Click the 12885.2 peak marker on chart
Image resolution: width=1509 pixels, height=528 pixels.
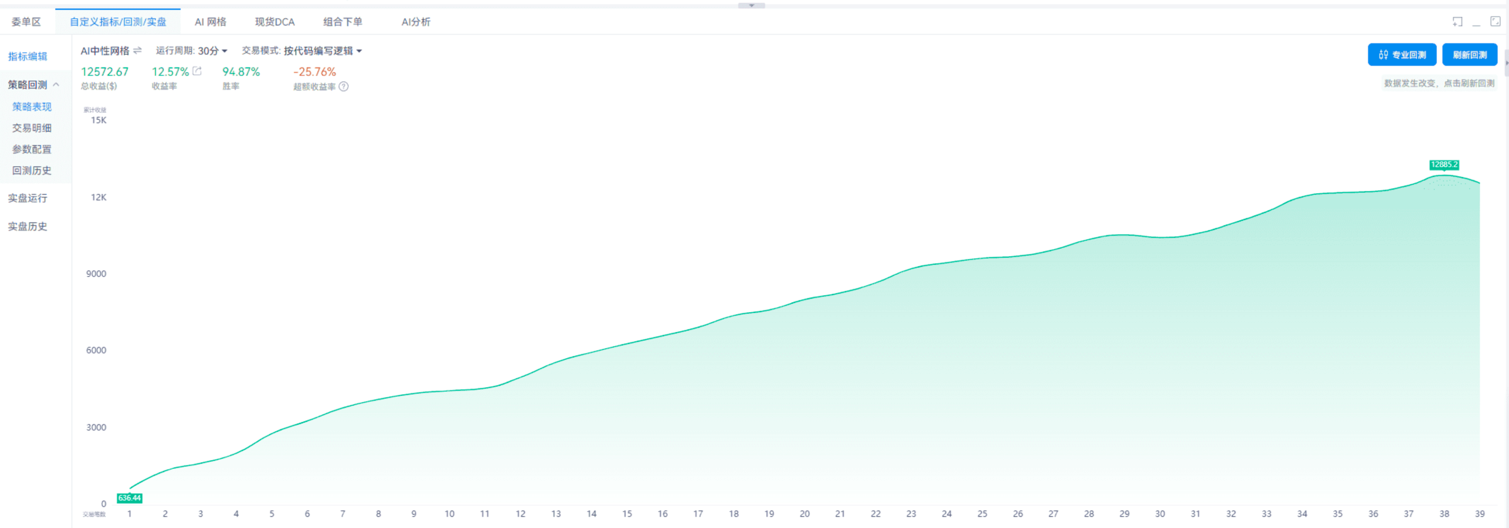[1444, 165]
